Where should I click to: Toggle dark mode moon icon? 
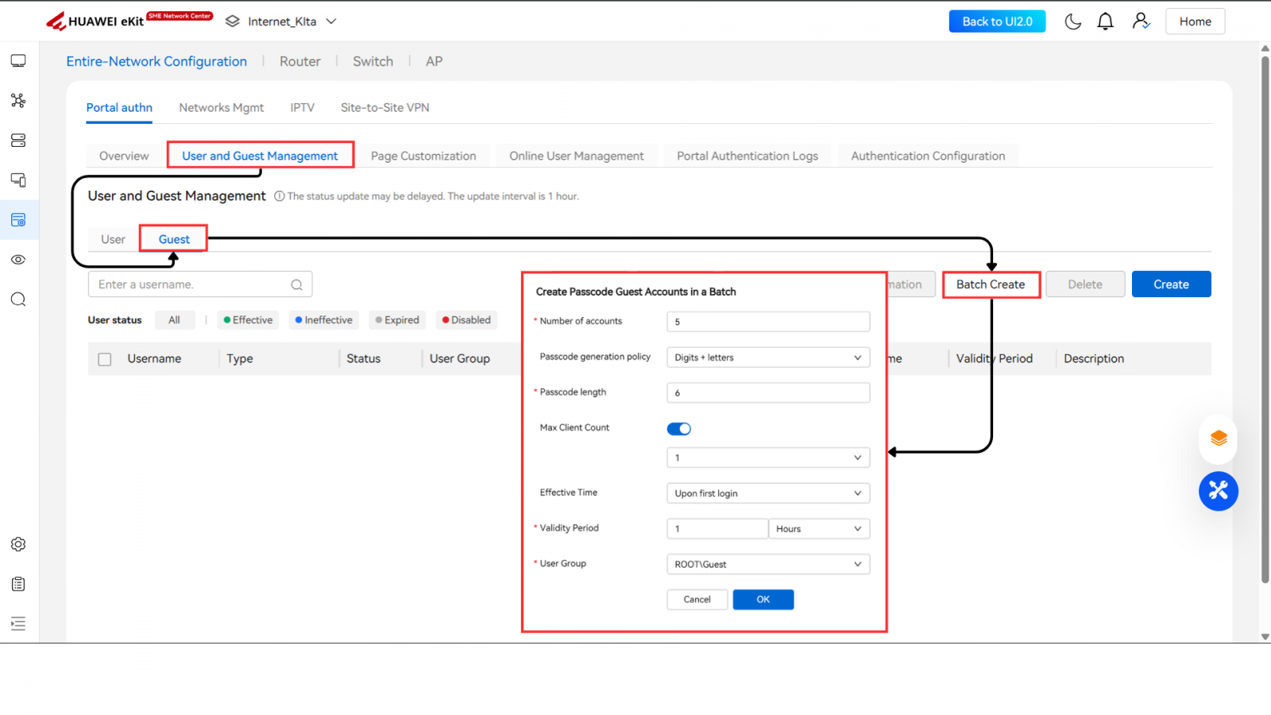click(1072, 21)
